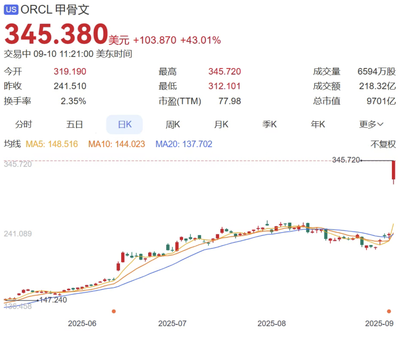Image resolution: width=406 pixels, height=339 pixels.
Task: Select the 日K daily chart tab
Action: [124, 124]
